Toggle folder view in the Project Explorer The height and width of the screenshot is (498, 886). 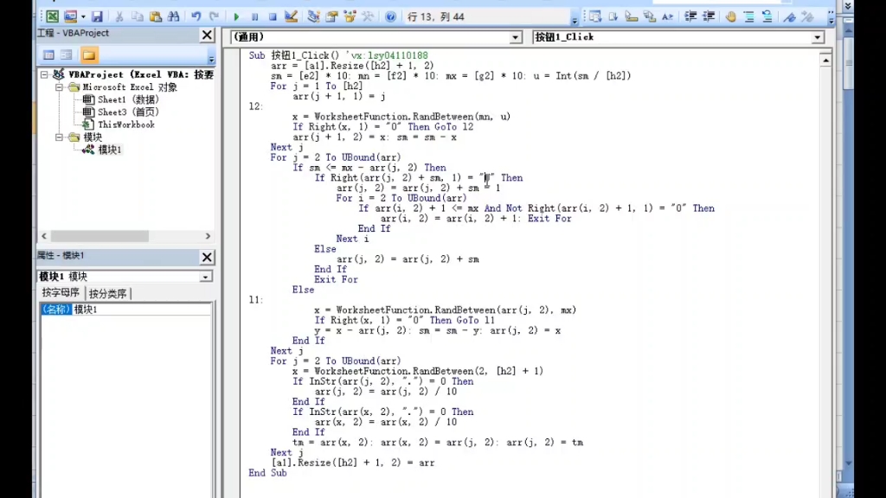pyautogui.click(x=89, y=54)
